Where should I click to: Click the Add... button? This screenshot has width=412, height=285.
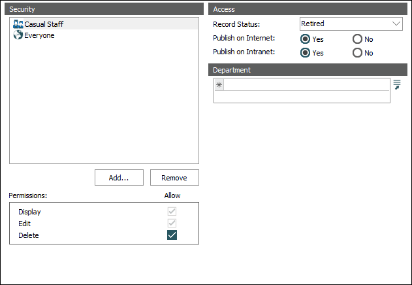pyautogui.click(x=119, y=178)
